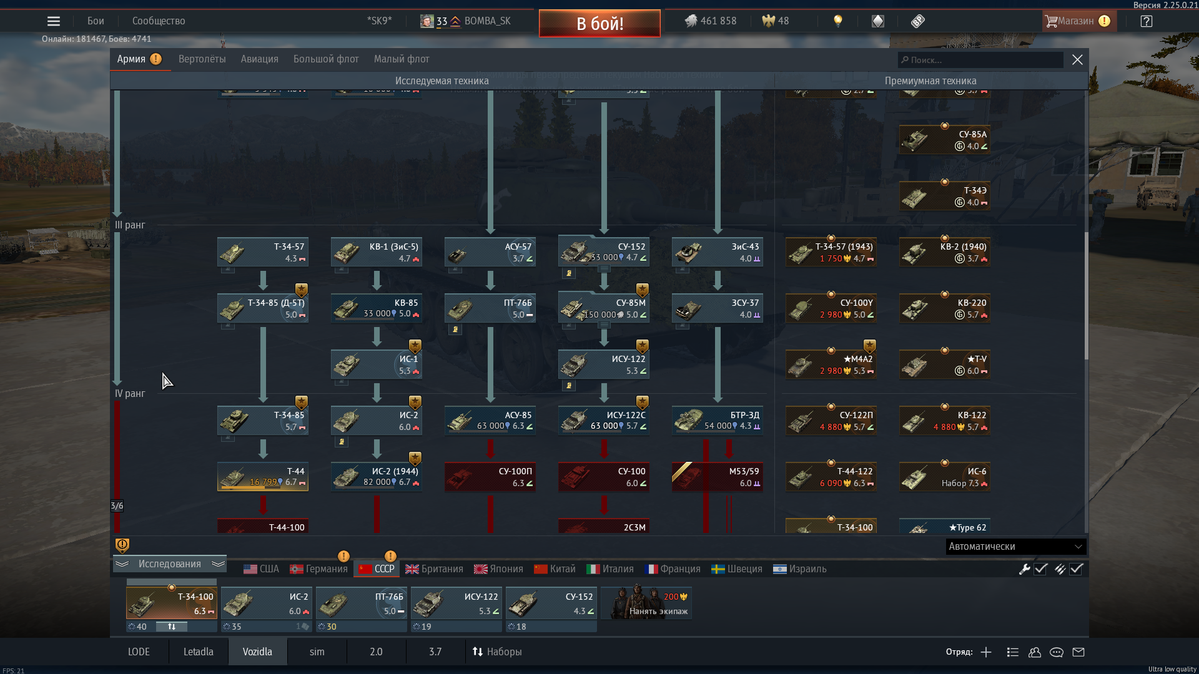Select the Т-44 vehicle card
The image size is (1199, 674).
pos(263,477)
